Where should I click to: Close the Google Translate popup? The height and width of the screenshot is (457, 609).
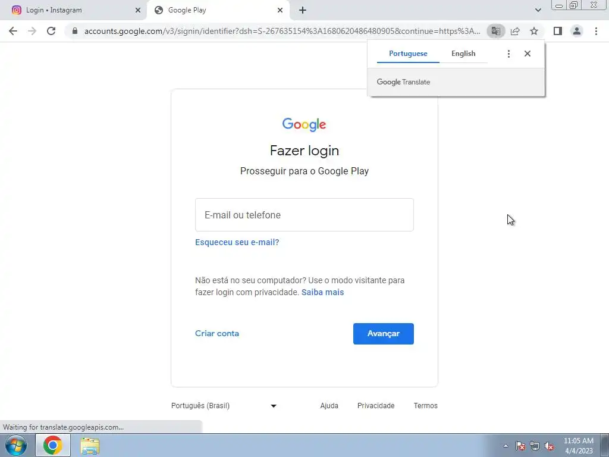tap(528, 54)
